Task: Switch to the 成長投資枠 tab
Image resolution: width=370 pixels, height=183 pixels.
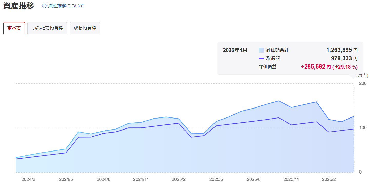Action: tap(85, 28)
